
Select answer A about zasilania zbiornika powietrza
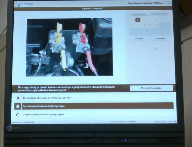[93, 98]
